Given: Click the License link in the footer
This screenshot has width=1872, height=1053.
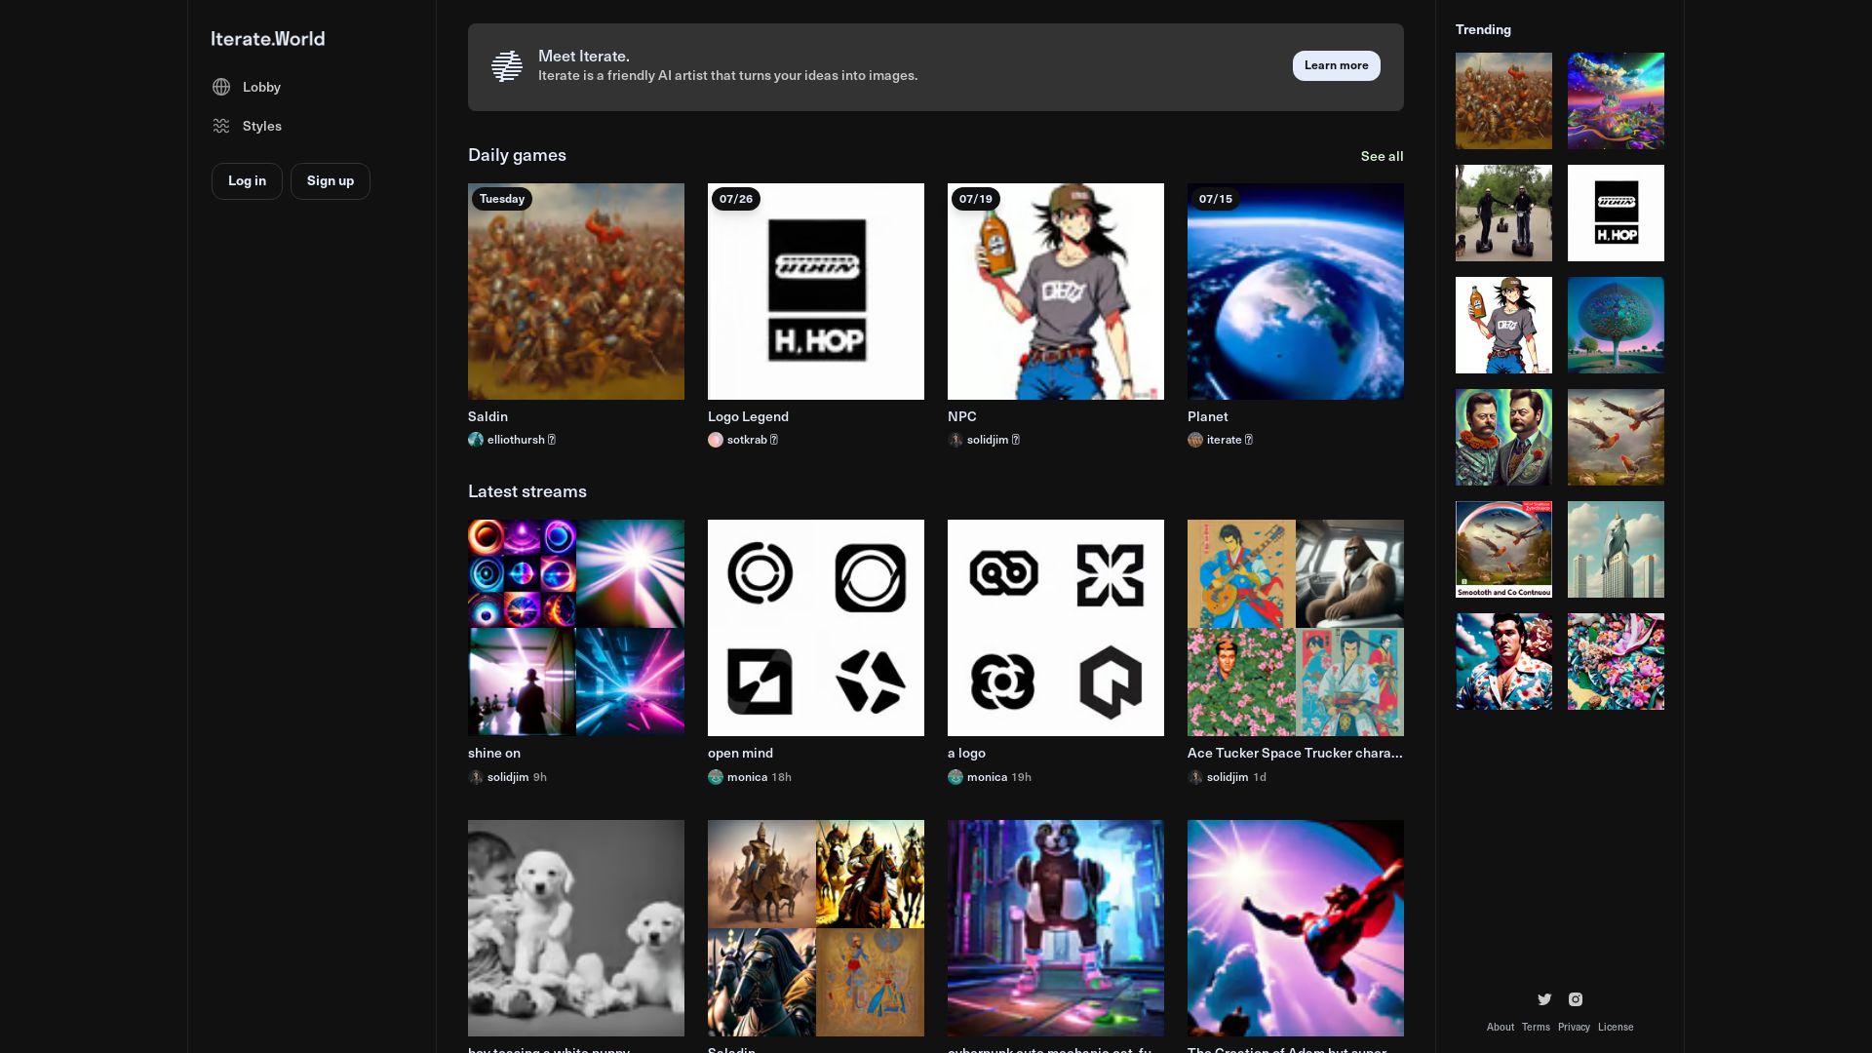Looking at the screenshot, I should coord(1616,1027).
